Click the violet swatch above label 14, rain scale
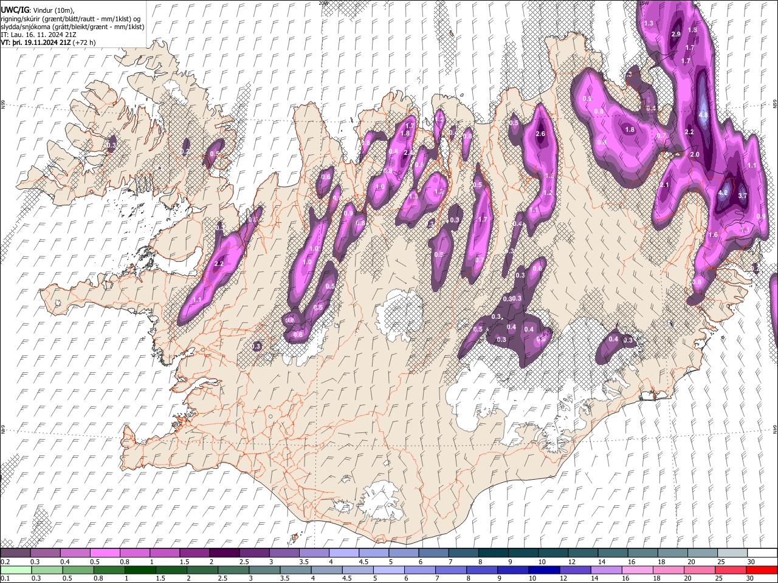This screenshot has width=778, height=583. (x=607, y=570)
